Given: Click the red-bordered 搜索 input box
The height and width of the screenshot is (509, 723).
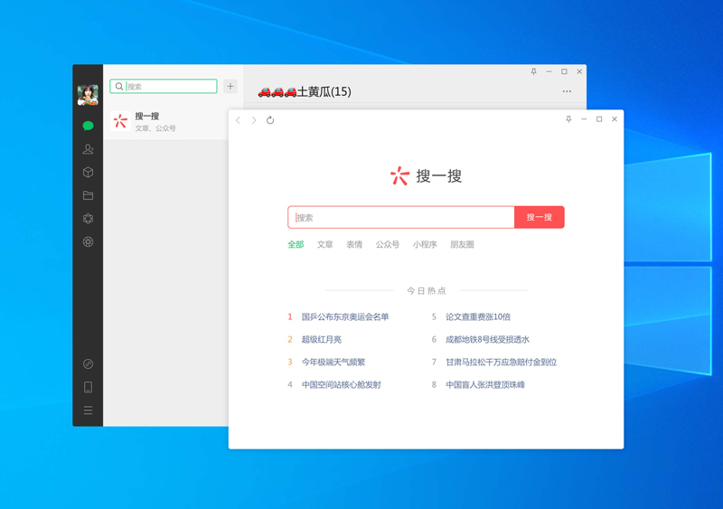Looking at the screenshot, I should click(401, 217).
